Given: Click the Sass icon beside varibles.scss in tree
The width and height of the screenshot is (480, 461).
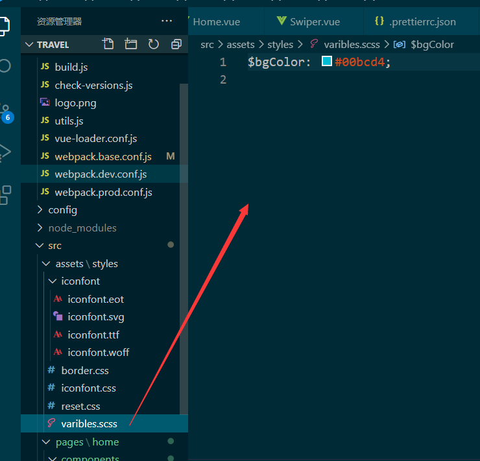Looking at the screenshot, I should click(x=51, y=423).
